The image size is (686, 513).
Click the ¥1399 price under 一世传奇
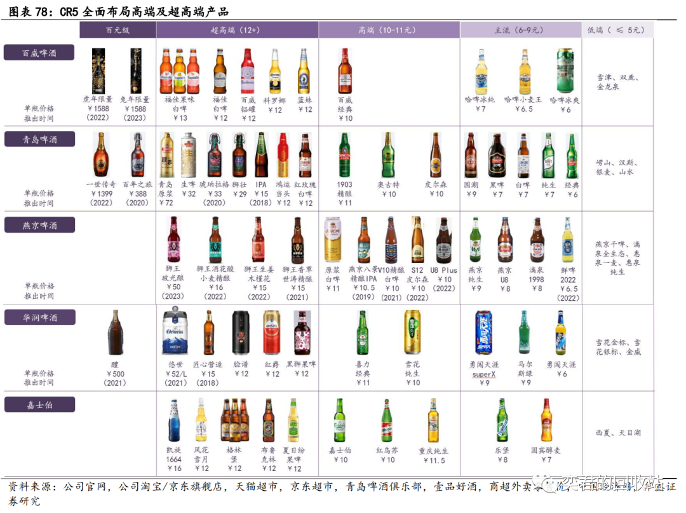tap(102, 193)
